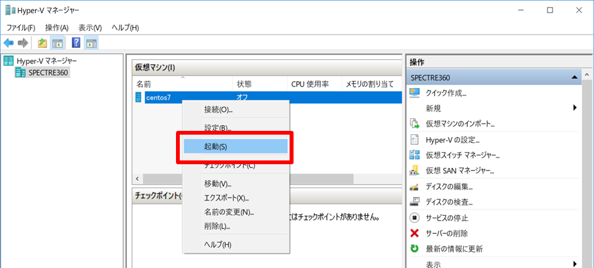Open the 表示(V) menu in menu bar
594x268 pixels.
90,28
